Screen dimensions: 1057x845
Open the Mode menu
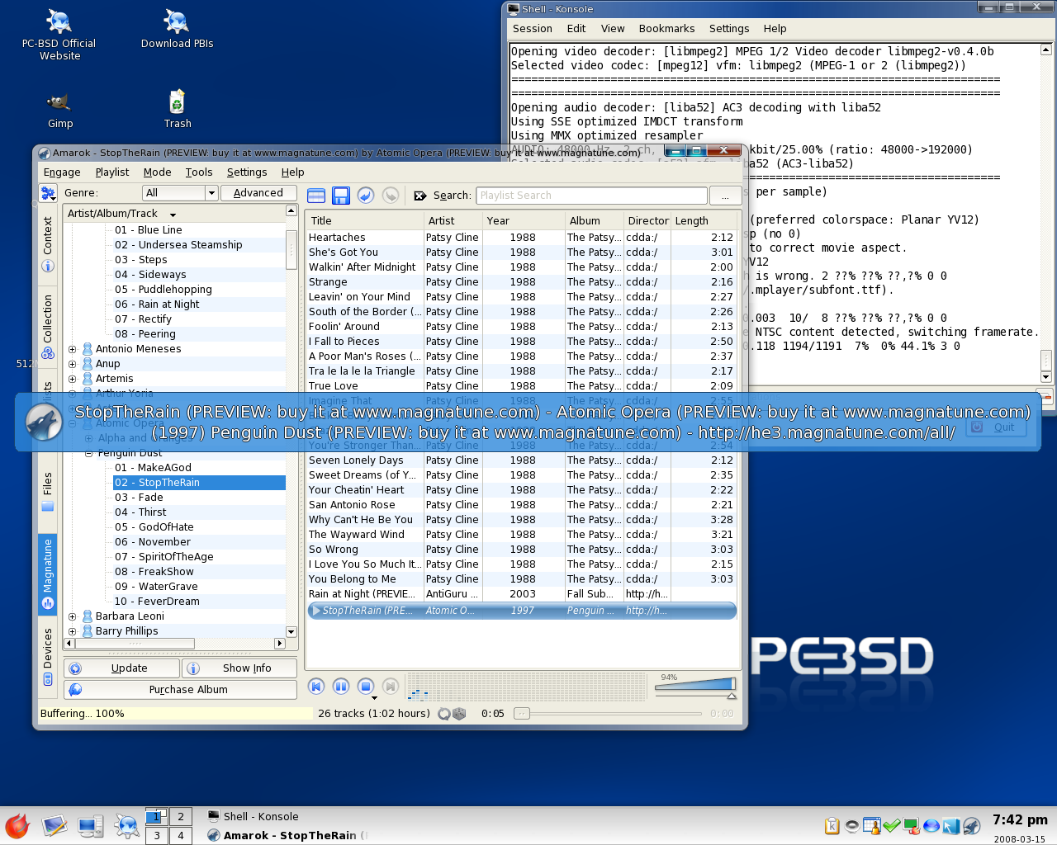tap(158, 172)
